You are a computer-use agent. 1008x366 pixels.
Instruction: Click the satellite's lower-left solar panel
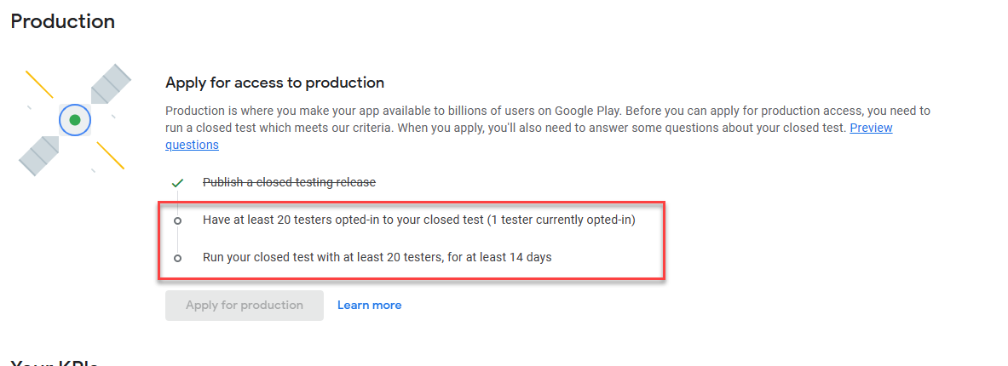(39, 155)
